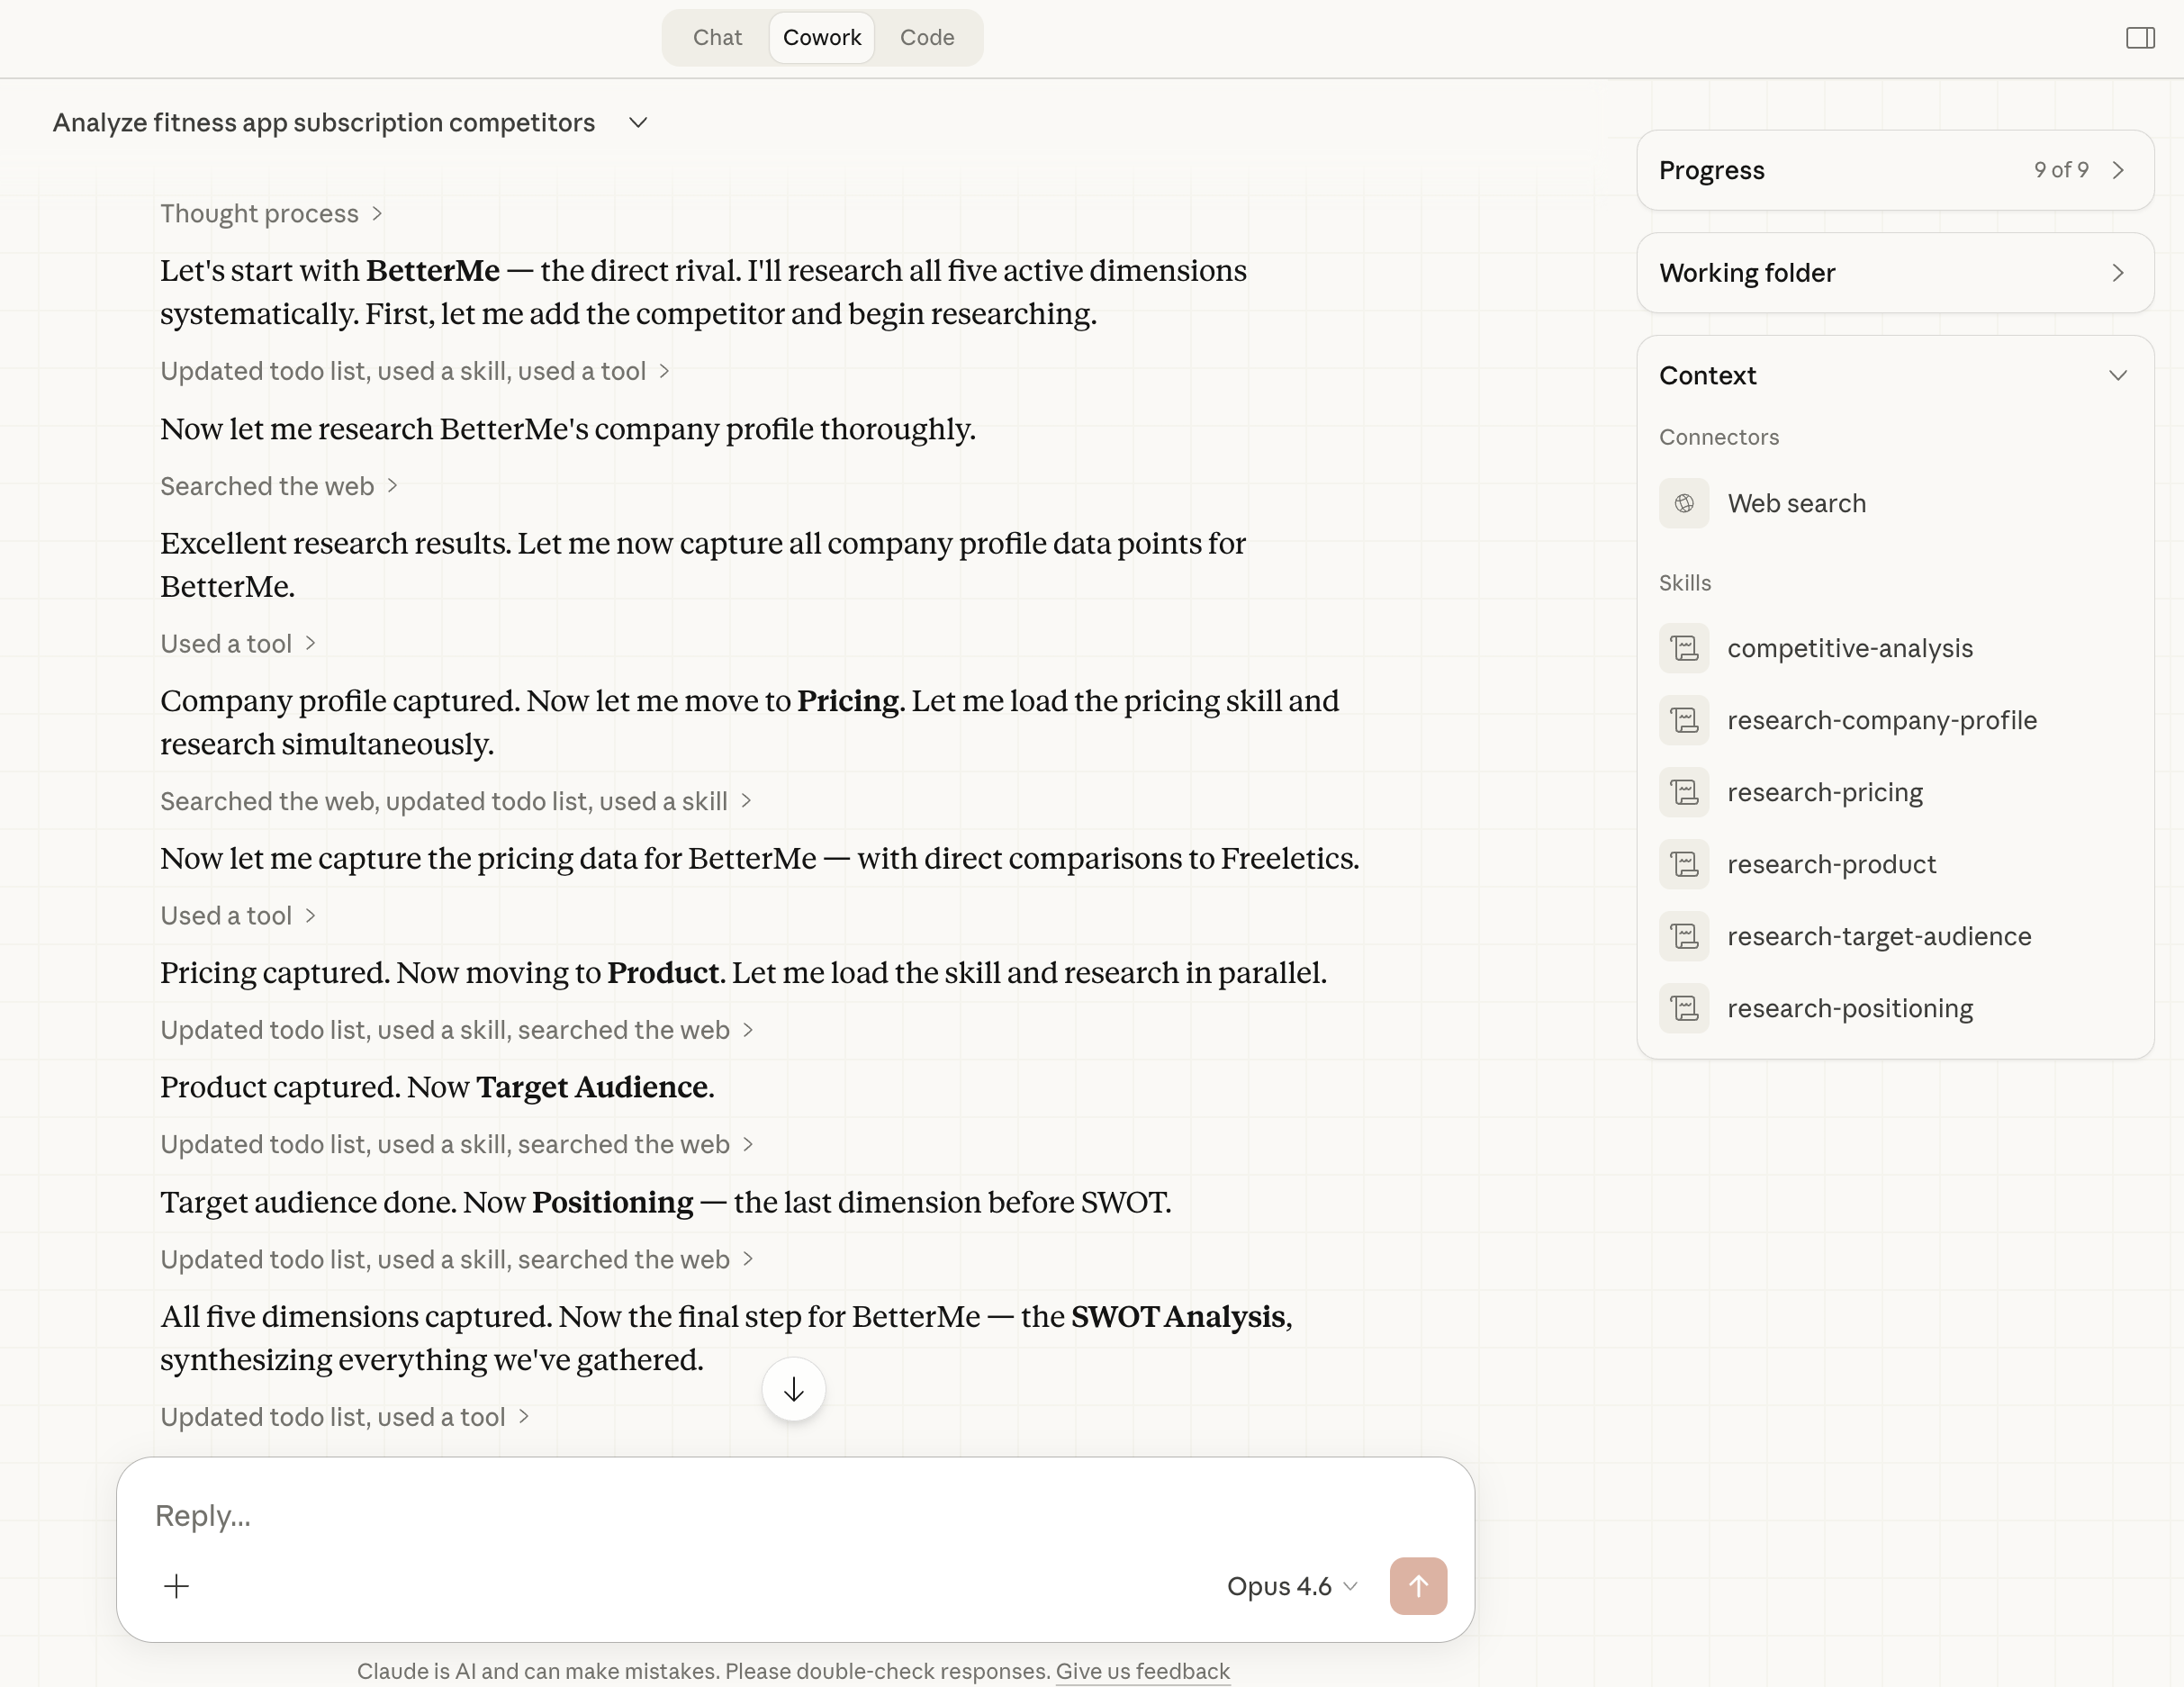Open the competitive-analysis skill icon
This screenshot has width=2184, height=1687.
pos(1684,648)
